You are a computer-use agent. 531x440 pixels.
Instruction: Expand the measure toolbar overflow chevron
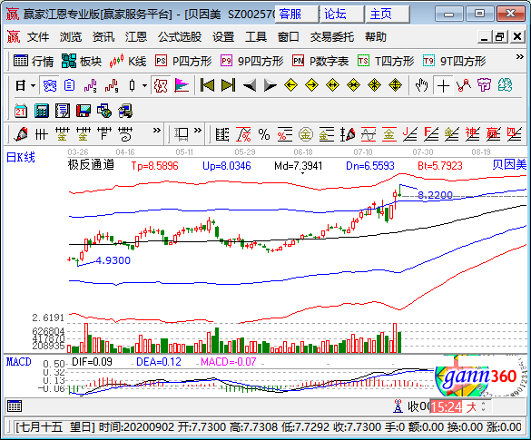198,131
